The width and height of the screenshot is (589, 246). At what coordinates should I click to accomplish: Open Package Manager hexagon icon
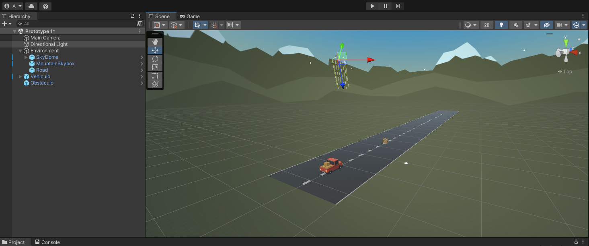(45, 6)
